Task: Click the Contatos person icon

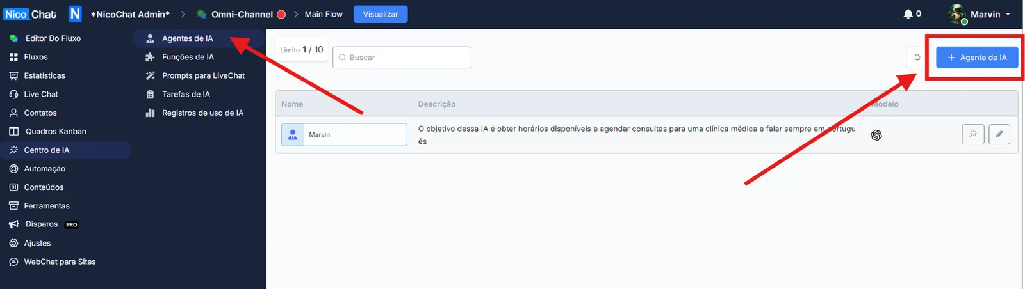Action: [x=14, y=113]
